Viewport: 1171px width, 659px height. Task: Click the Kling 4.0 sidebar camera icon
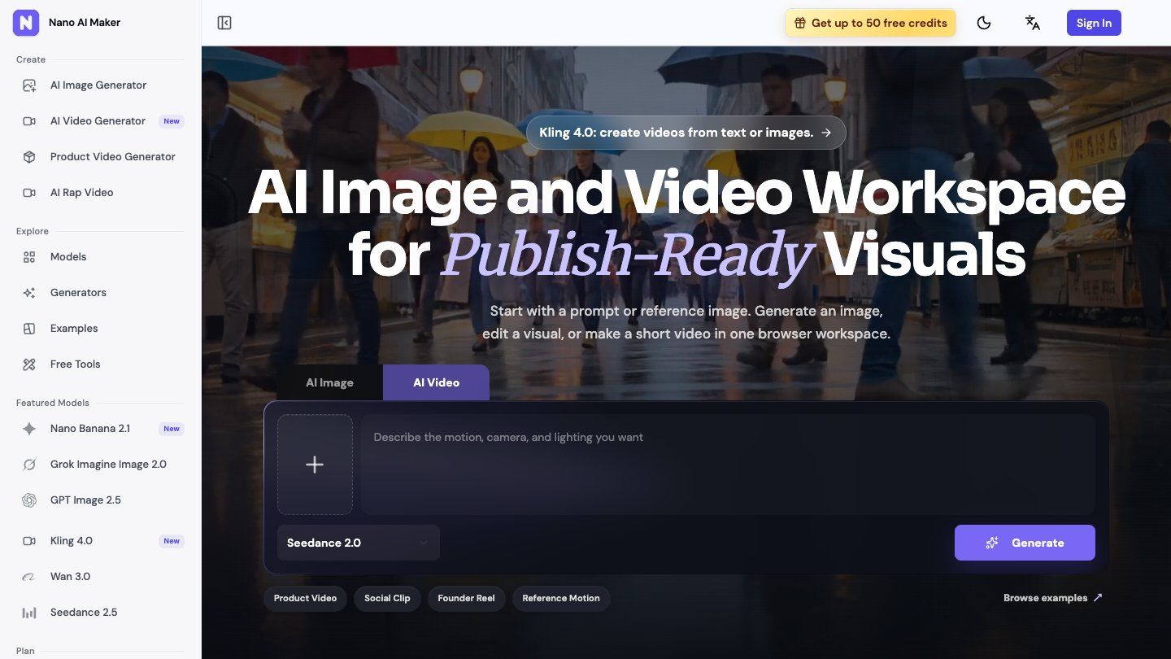tap(29, 541)
